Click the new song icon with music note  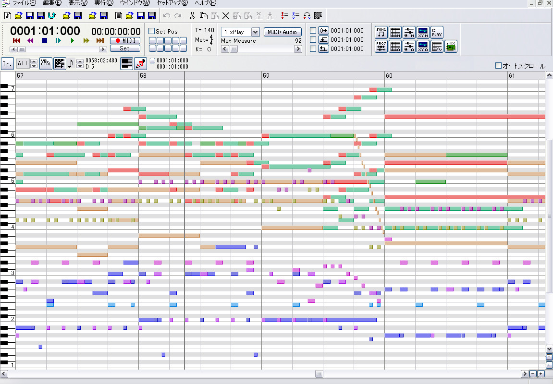tap(7, 15)
